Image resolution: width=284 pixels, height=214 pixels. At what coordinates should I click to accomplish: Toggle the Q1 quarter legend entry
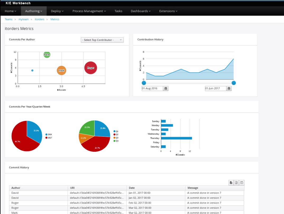[116, 131]
